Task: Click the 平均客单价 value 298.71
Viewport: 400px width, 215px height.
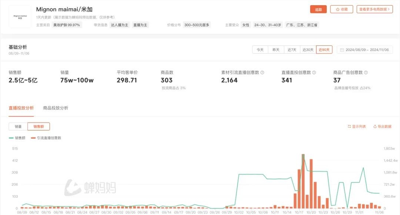Action: pyautogui.click(x=127, y=80)
